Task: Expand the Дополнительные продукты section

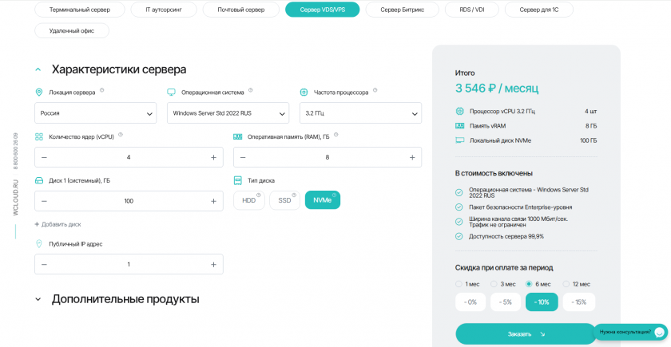Action: 38,299
